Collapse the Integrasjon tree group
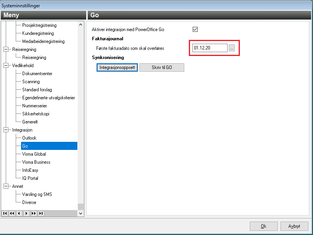This screenshot has width=313, height=235. point(6,130)
